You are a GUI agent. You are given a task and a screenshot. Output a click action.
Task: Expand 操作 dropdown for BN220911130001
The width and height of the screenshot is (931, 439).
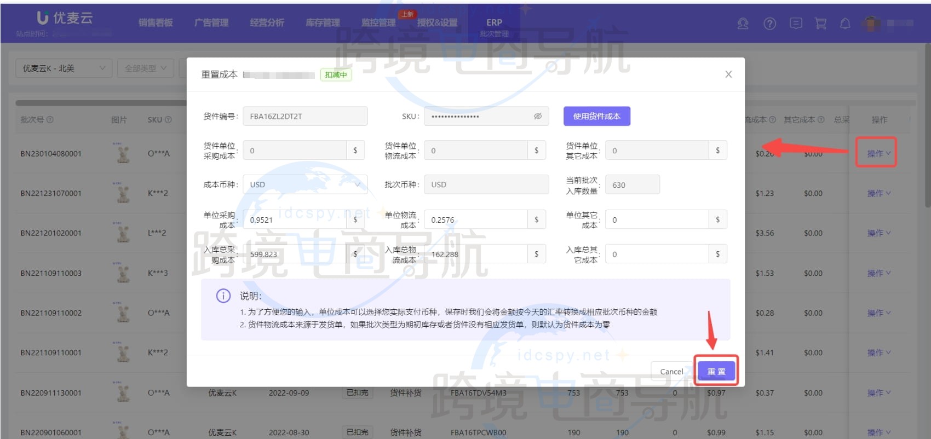(878, 392)
